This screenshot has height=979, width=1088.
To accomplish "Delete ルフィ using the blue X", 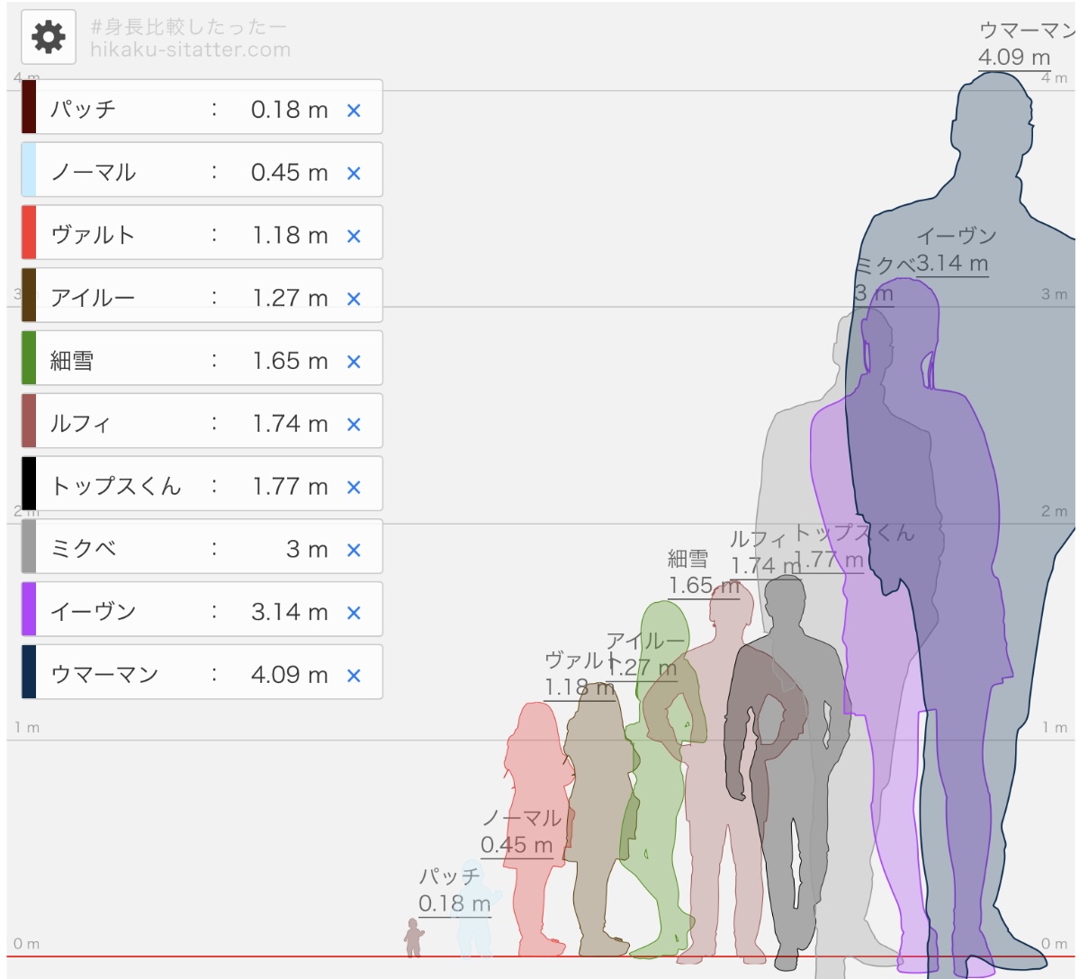I will click(354, 425).
